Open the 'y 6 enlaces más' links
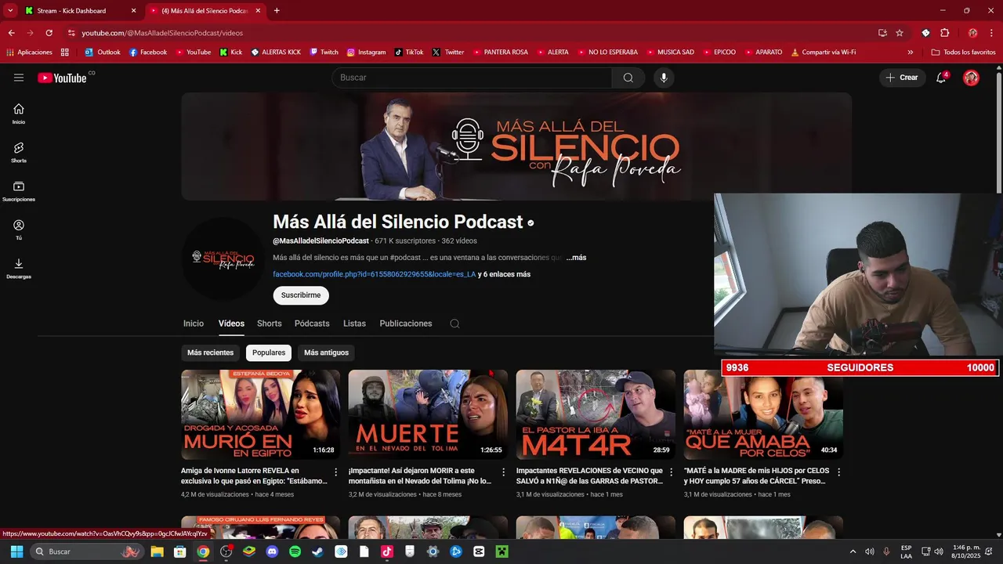The image size is (1003, 564). [504, 274]
